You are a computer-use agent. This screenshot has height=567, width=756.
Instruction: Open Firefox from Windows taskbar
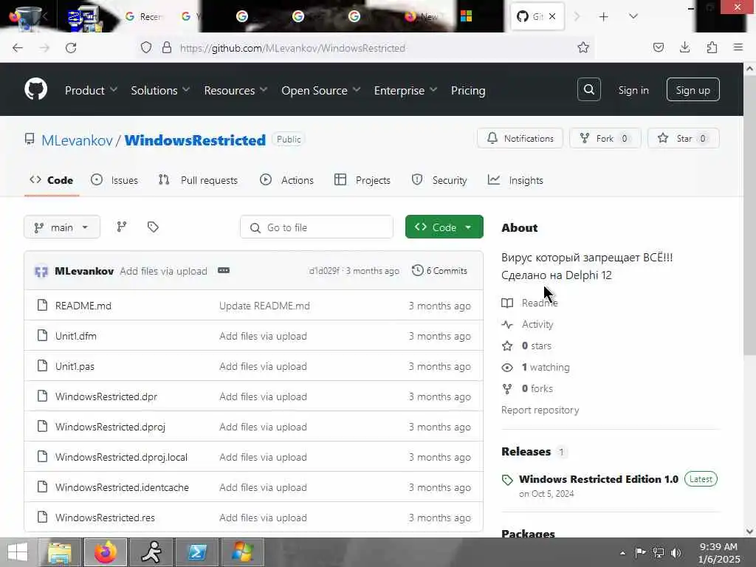(x=106, y=552)
